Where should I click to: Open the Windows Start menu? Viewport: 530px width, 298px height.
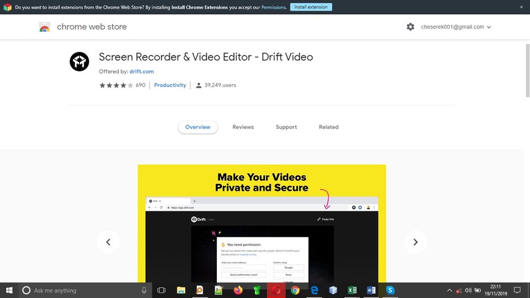pos(9,291)
